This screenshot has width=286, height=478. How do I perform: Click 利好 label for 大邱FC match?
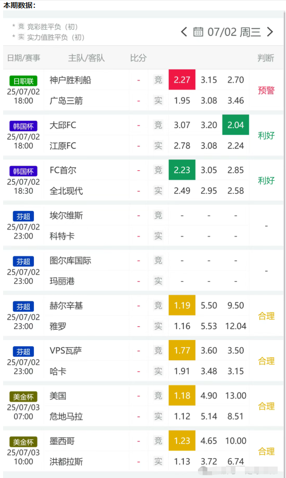click(x=266, y=135)
